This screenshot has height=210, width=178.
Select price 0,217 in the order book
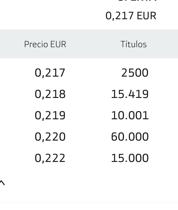click(x=50, y=73)
